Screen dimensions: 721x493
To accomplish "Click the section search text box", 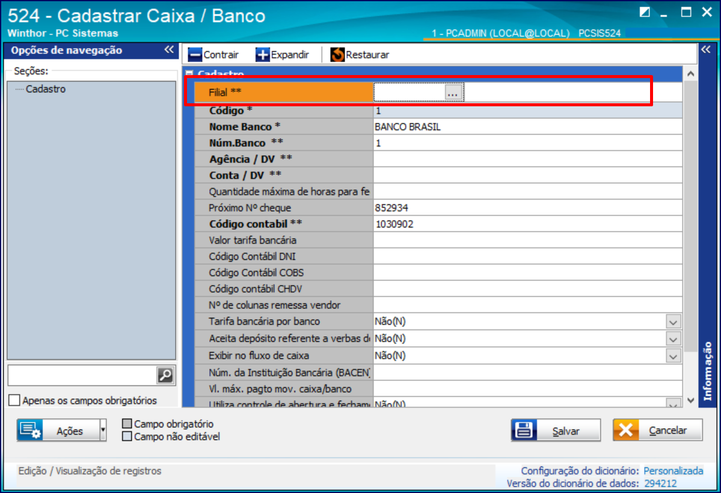I will point(82,375).
